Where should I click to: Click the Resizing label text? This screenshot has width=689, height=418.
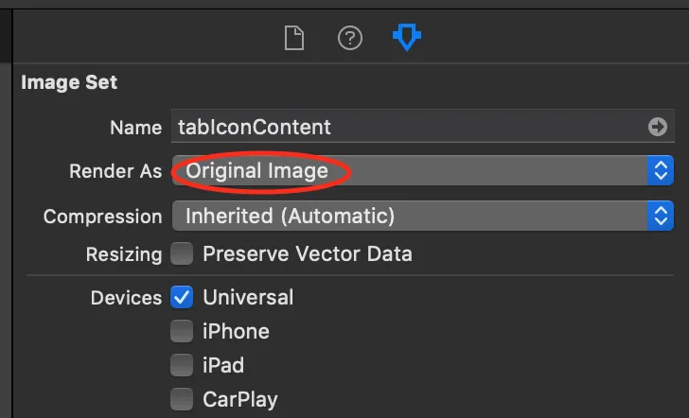point(124,253)
